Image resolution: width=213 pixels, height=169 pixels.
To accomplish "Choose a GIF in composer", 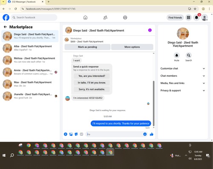I will (81, 134).
